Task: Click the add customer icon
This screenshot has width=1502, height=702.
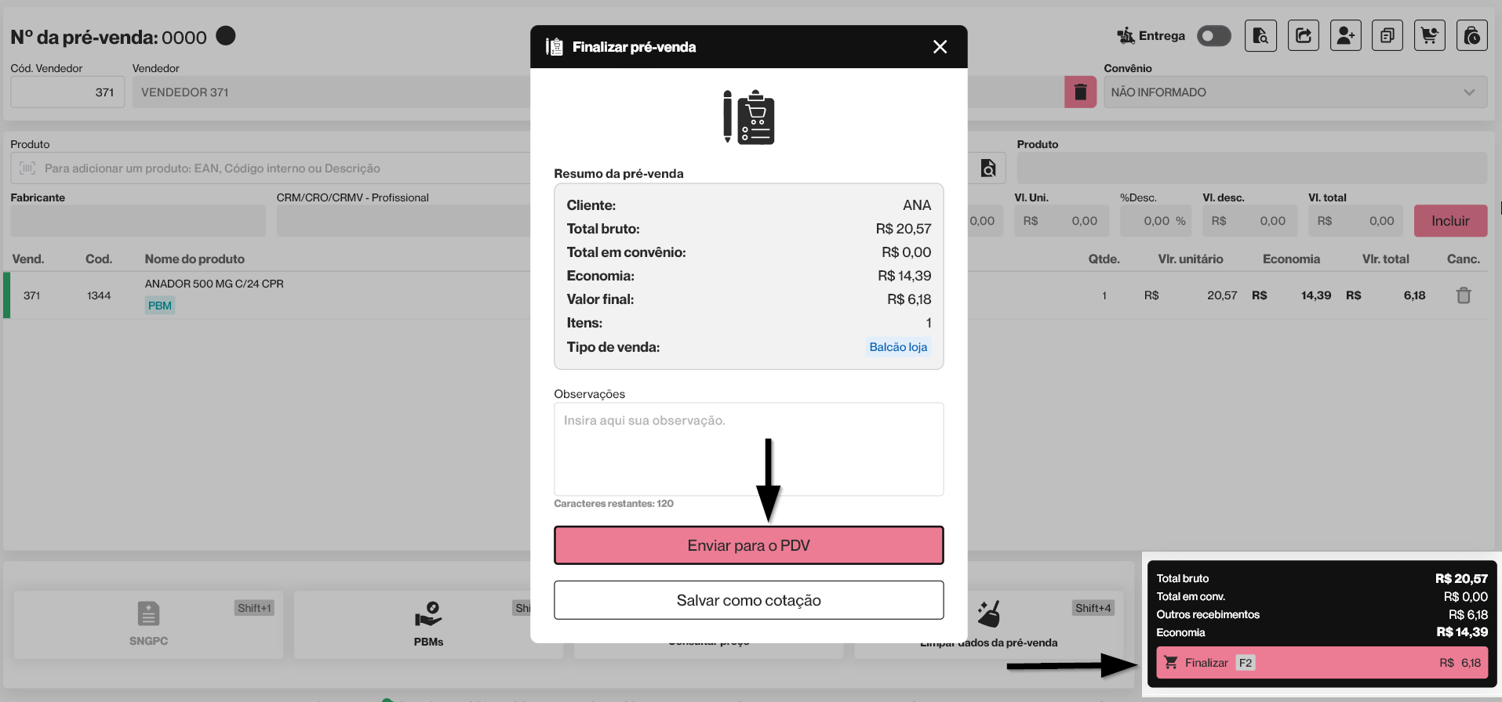Action: click(1345, 36)
